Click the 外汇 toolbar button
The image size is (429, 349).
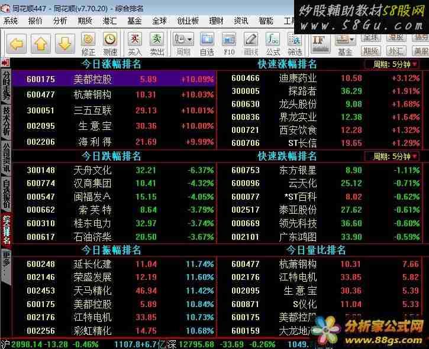pyautogui.click(x=396, y=51)
